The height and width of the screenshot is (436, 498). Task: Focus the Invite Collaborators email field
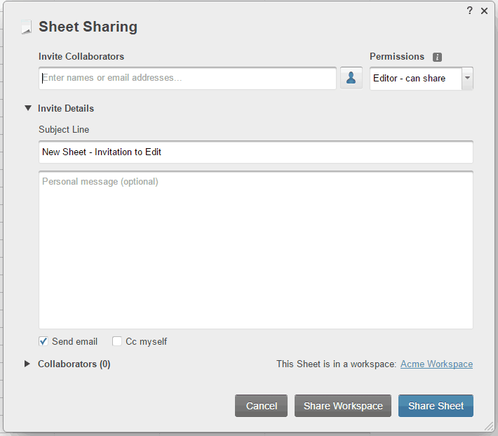pos(187,78)
